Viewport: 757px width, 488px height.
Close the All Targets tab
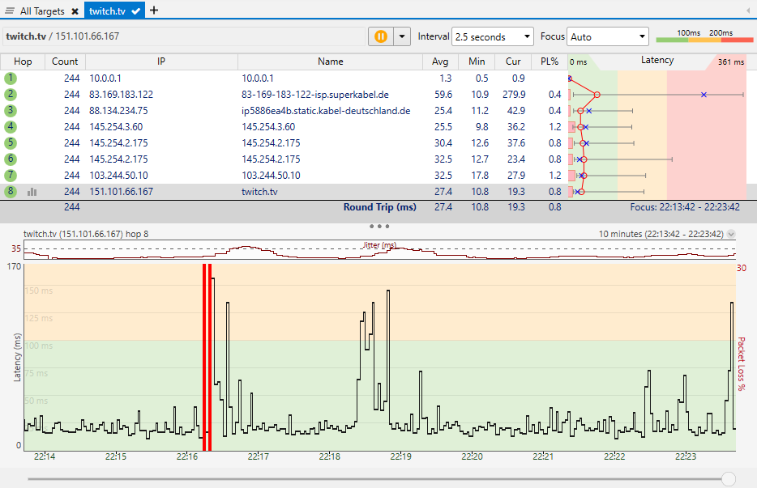[75, 11]
